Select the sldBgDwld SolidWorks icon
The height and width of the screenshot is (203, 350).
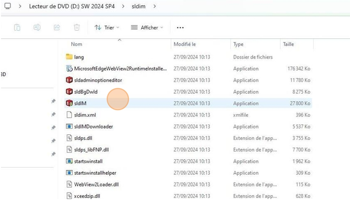click(69, 91)
